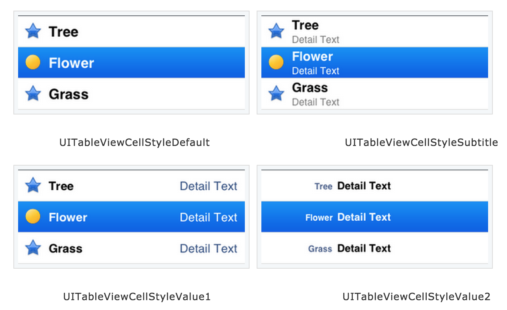Click the star icon beside Tree in Subtitle style

[x=276, y=31]
